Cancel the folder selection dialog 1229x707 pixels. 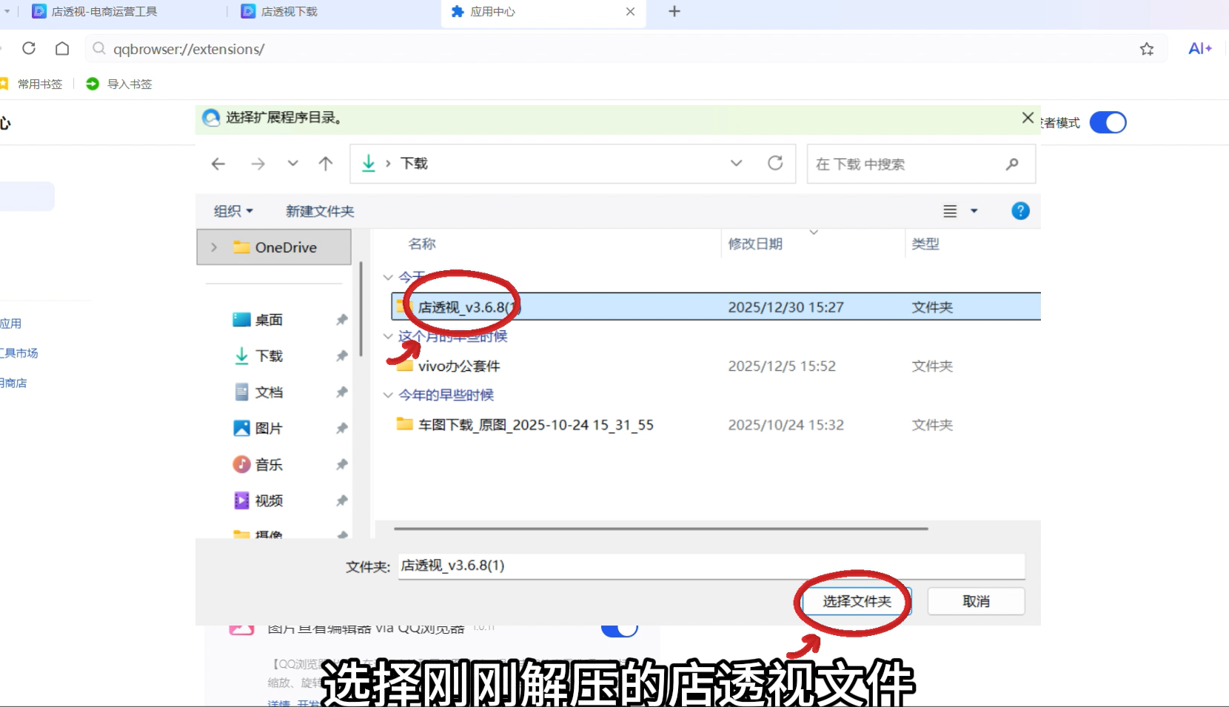(x=976, y=601)
